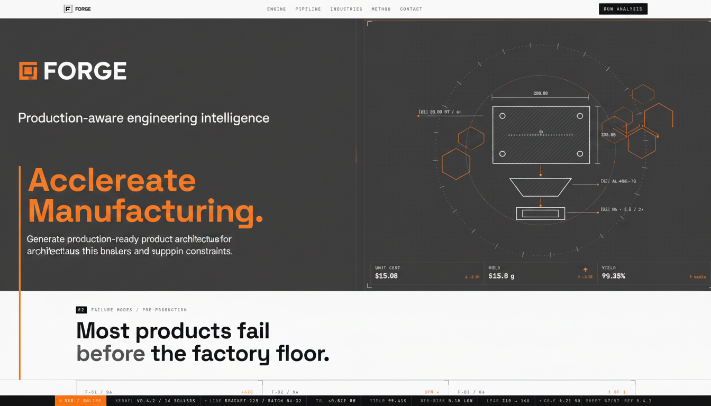
Task: Click the large orange FORGE emblem in hero
Action: (x=28, y=71)
